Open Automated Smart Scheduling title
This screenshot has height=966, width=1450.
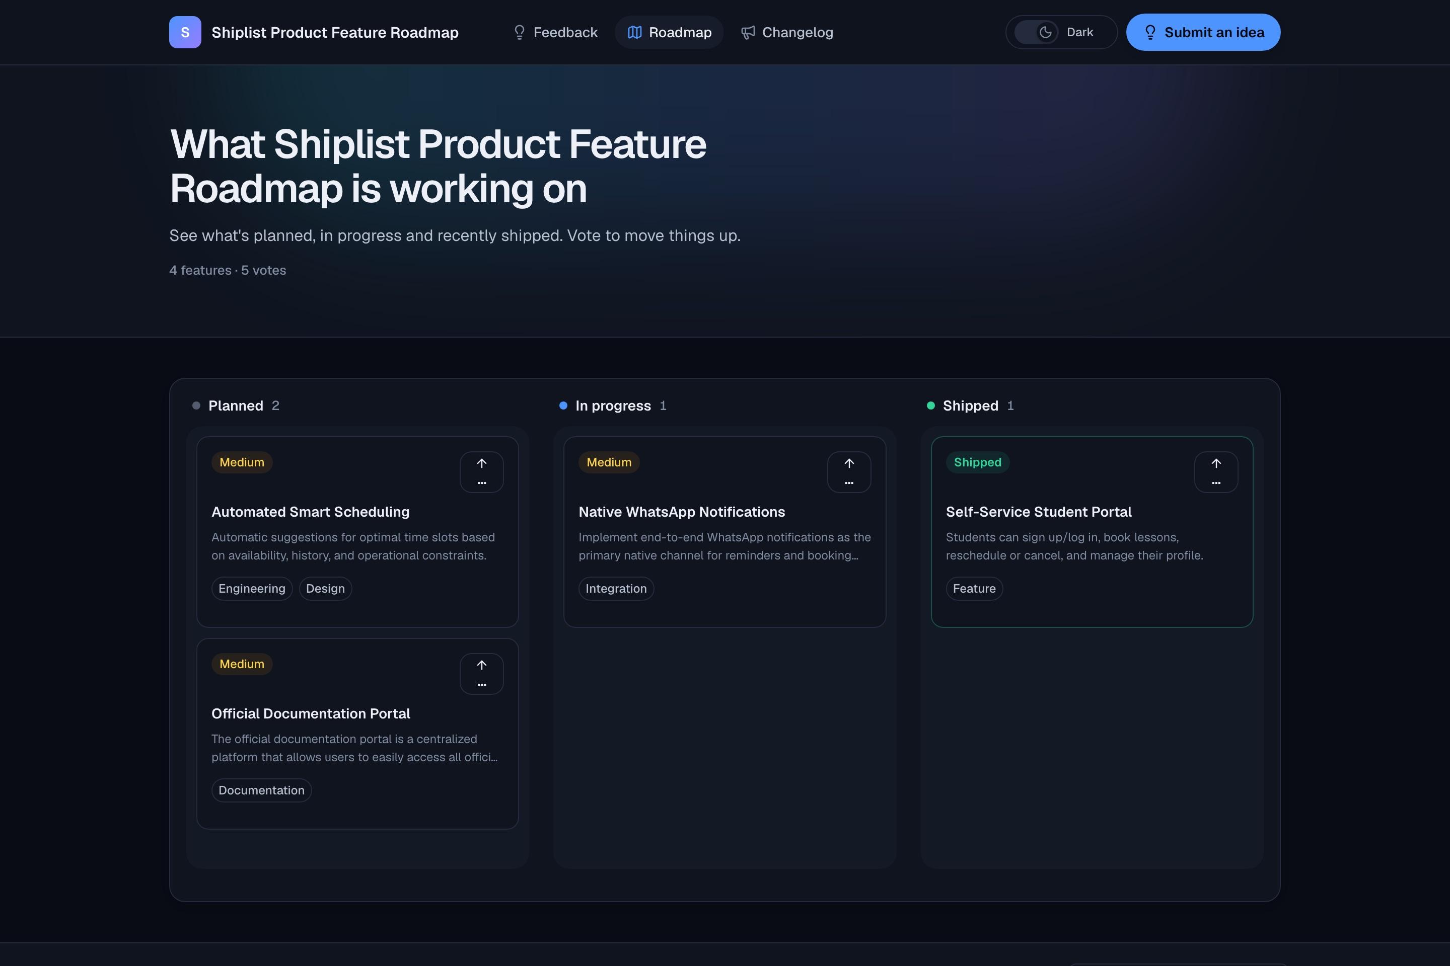[x=310, y=512]
